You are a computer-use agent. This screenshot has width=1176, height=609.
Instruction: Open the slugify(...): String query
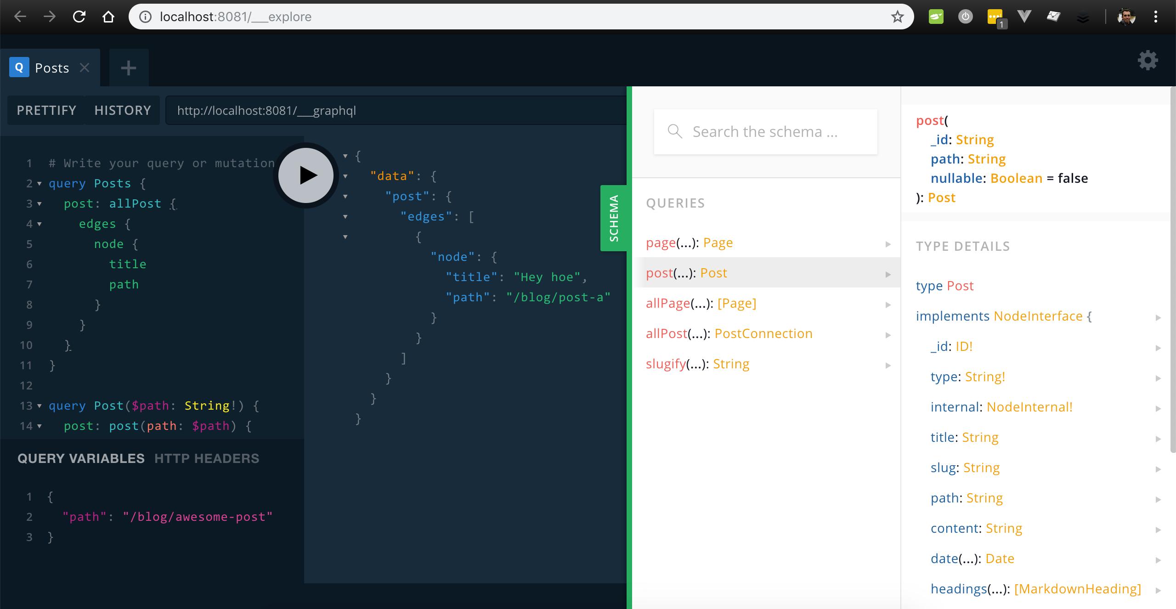coord(766,364)
